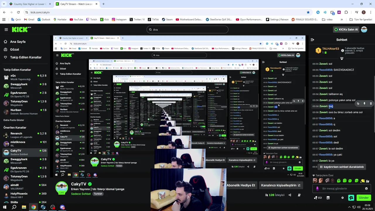
Task: Bookmark page with star icon
Action: [308, 12]
